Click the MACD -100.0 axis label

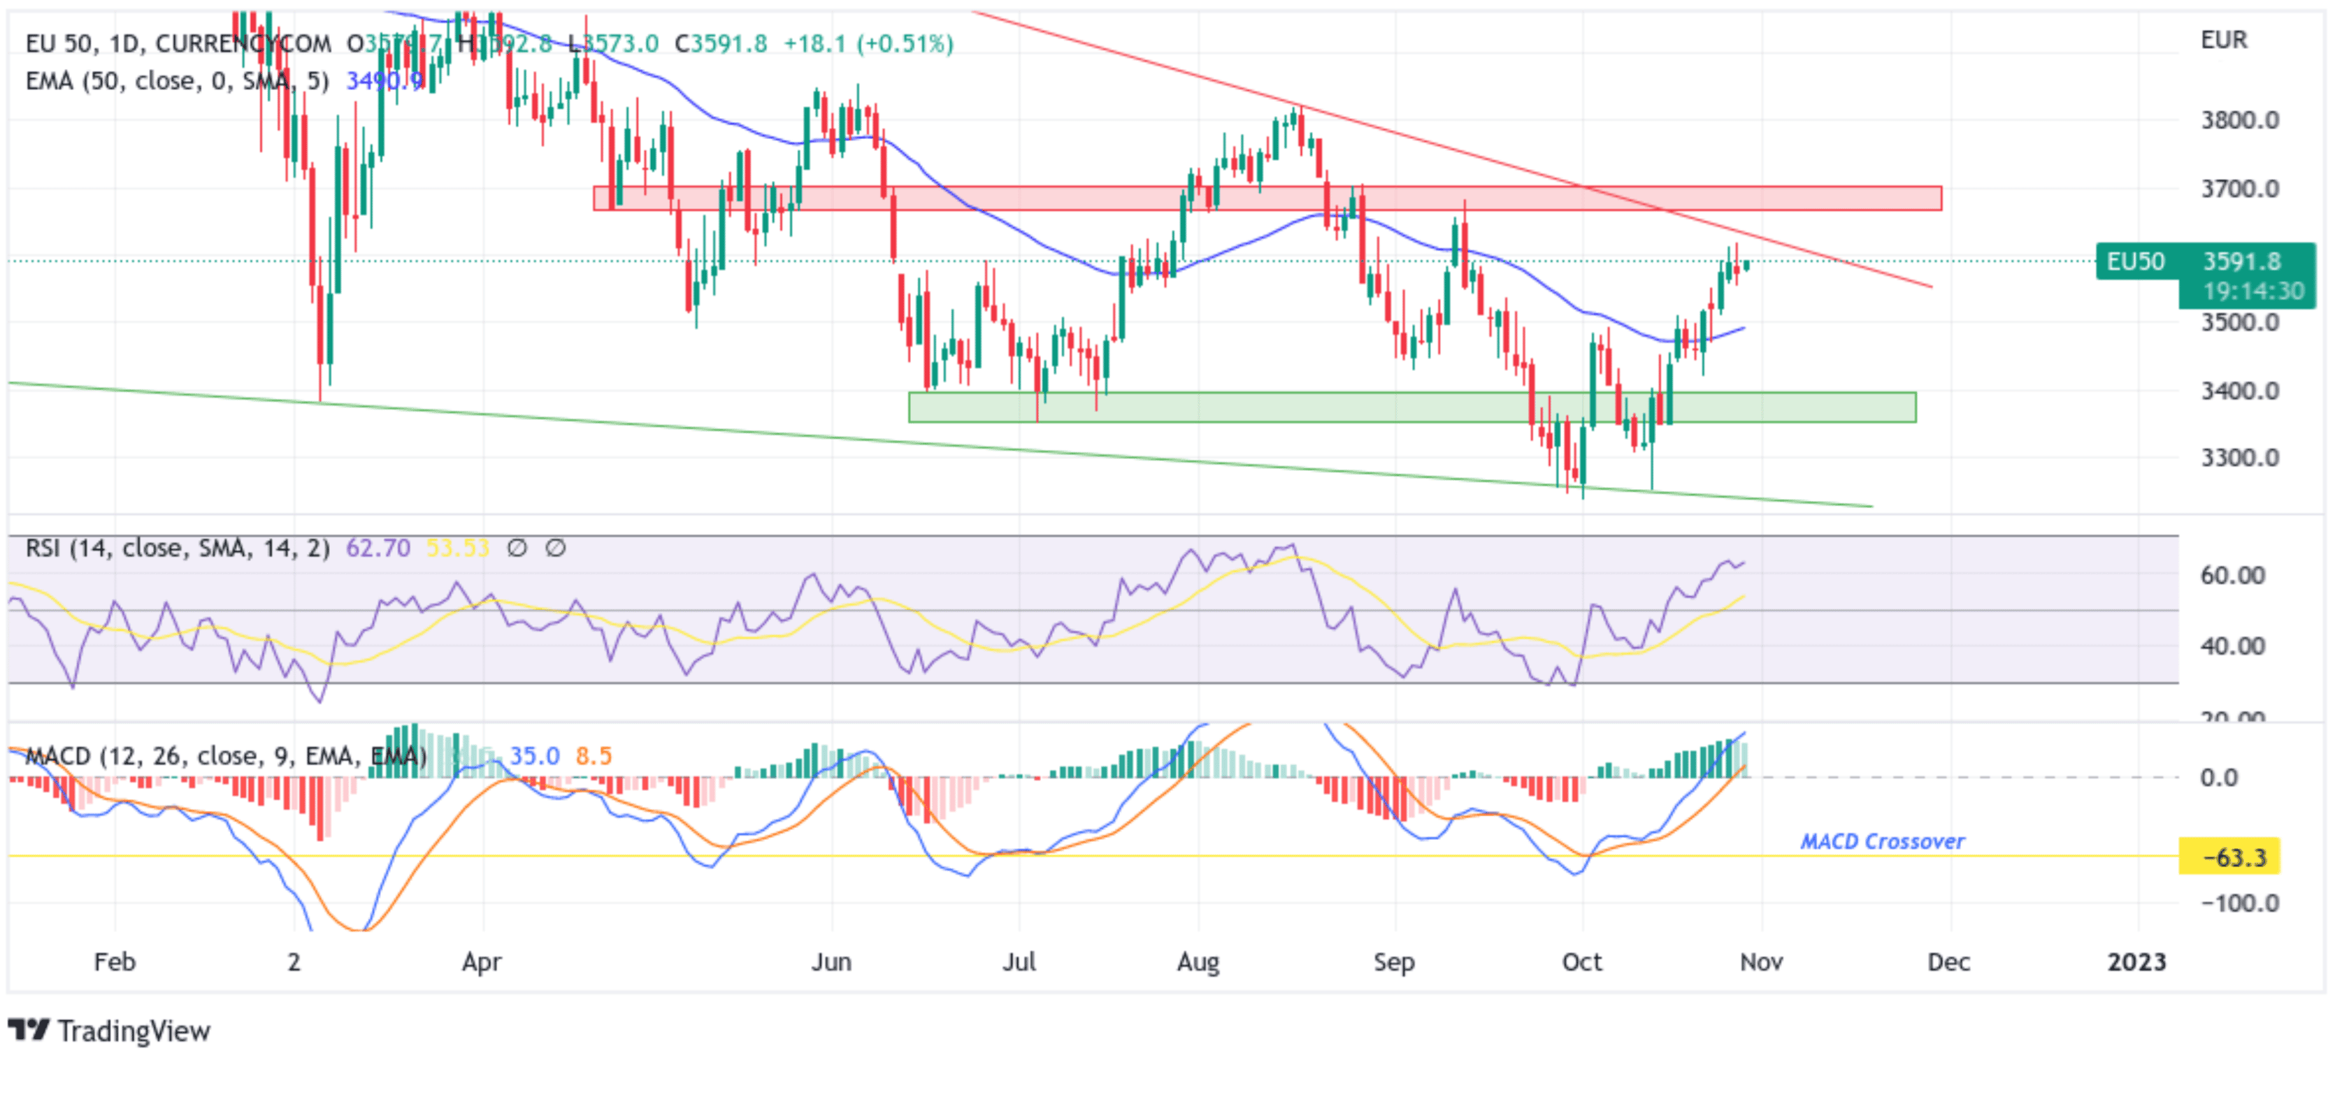click(x=2239, y=903)
